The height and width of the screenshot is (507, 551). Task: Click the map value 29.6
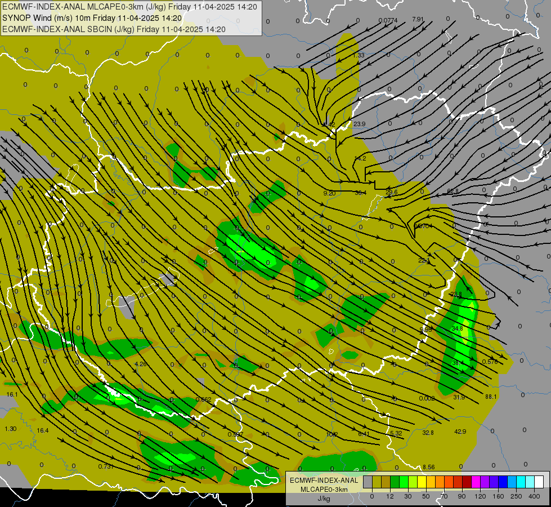[392, 192]
